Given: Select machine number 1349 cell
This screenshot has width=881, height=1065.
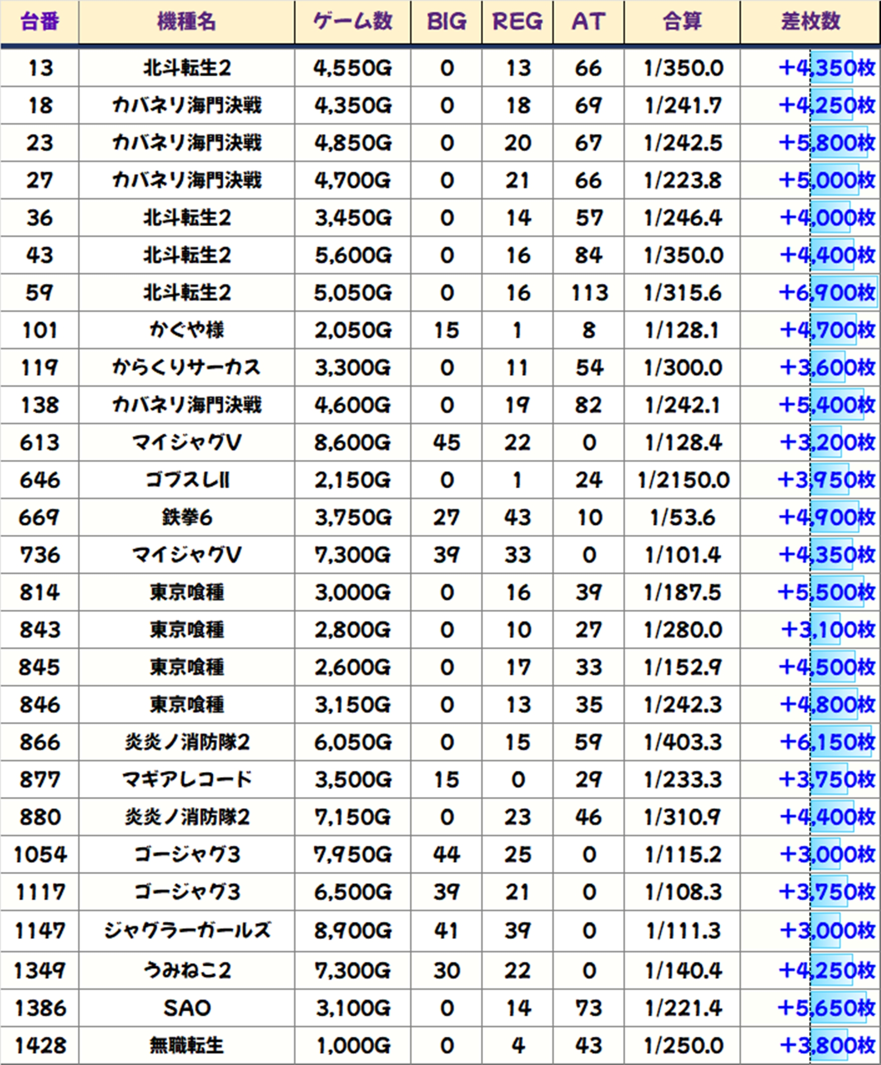Looking at the screenshot, I should pyautogui.click(x=39, y=970).
